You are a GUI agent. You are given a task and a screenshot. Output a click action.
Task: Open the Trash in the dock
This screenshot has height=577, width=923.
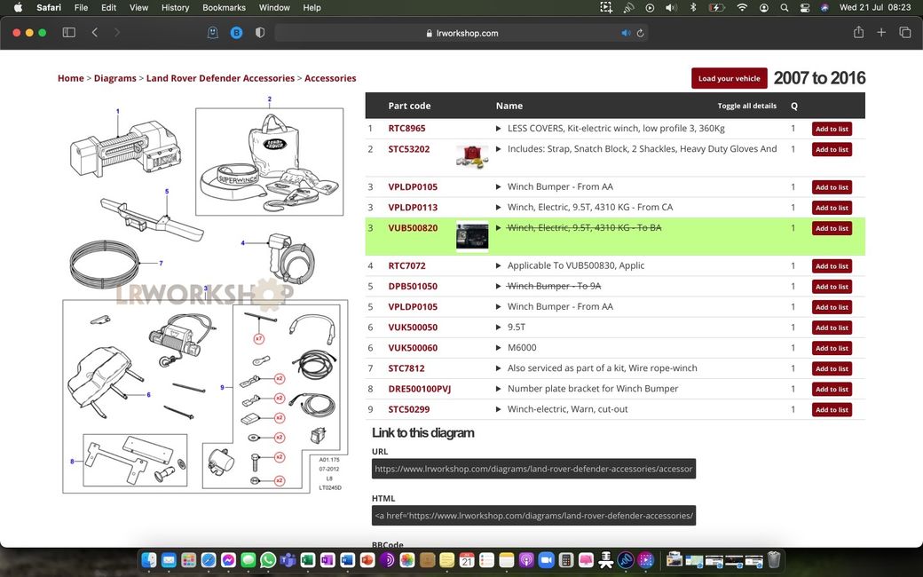774,560
